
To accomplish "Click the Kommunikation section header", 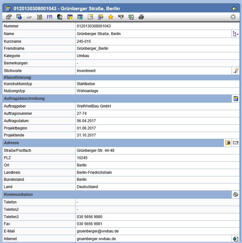I will coord(18,195).
